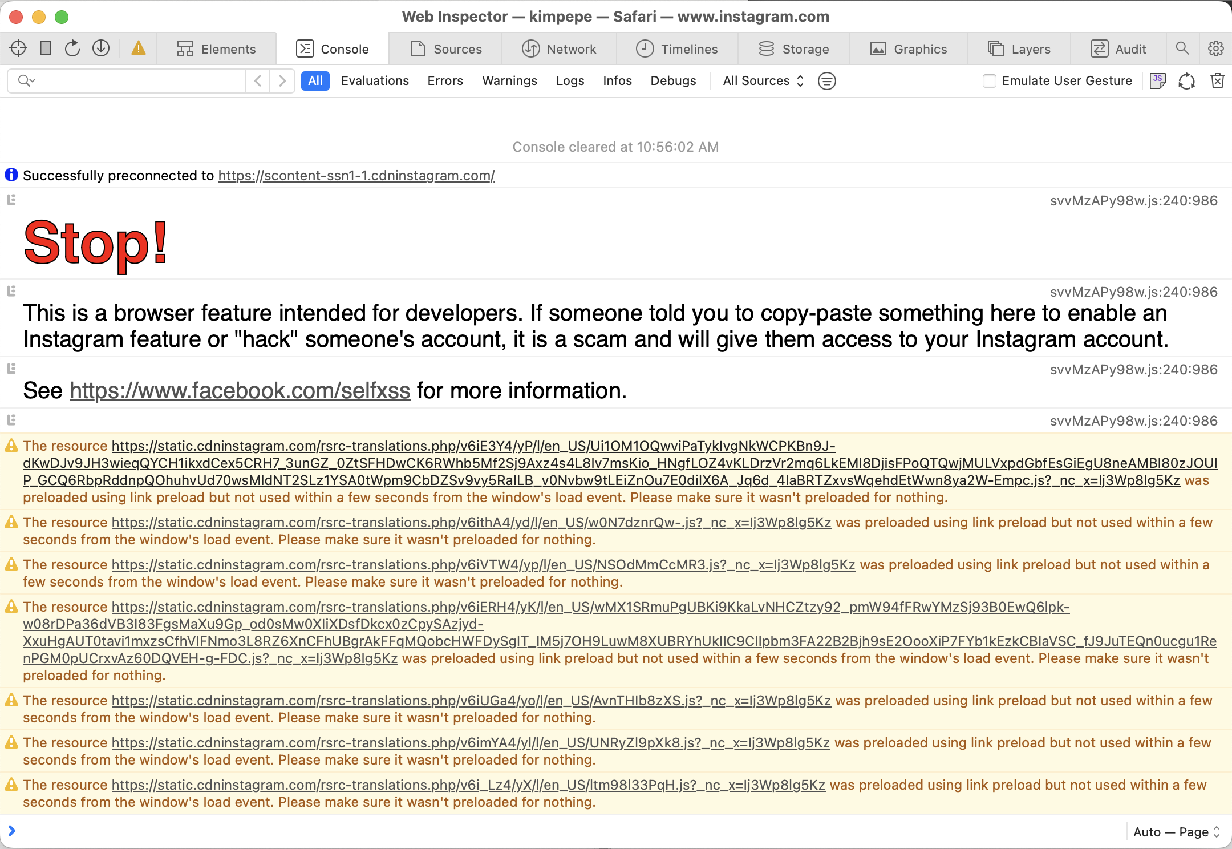Viewport: 1232px width, 849px height.
Task: Click the download web archive icon
Action: pos(101,48)
